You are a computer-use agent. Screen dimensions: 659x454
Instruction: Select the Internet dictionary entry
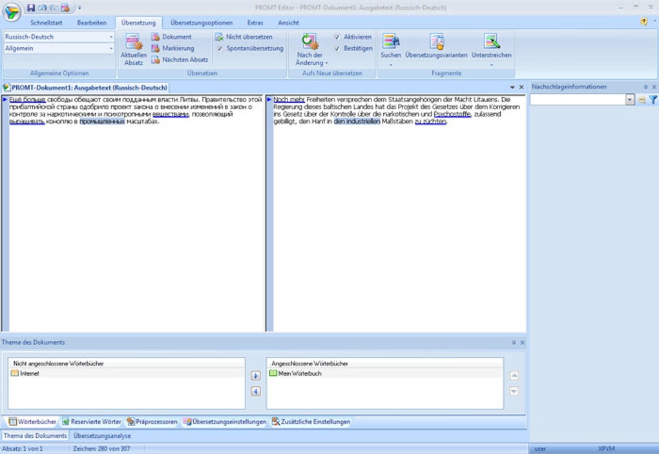pyautogui.click(x=126, y=373)
